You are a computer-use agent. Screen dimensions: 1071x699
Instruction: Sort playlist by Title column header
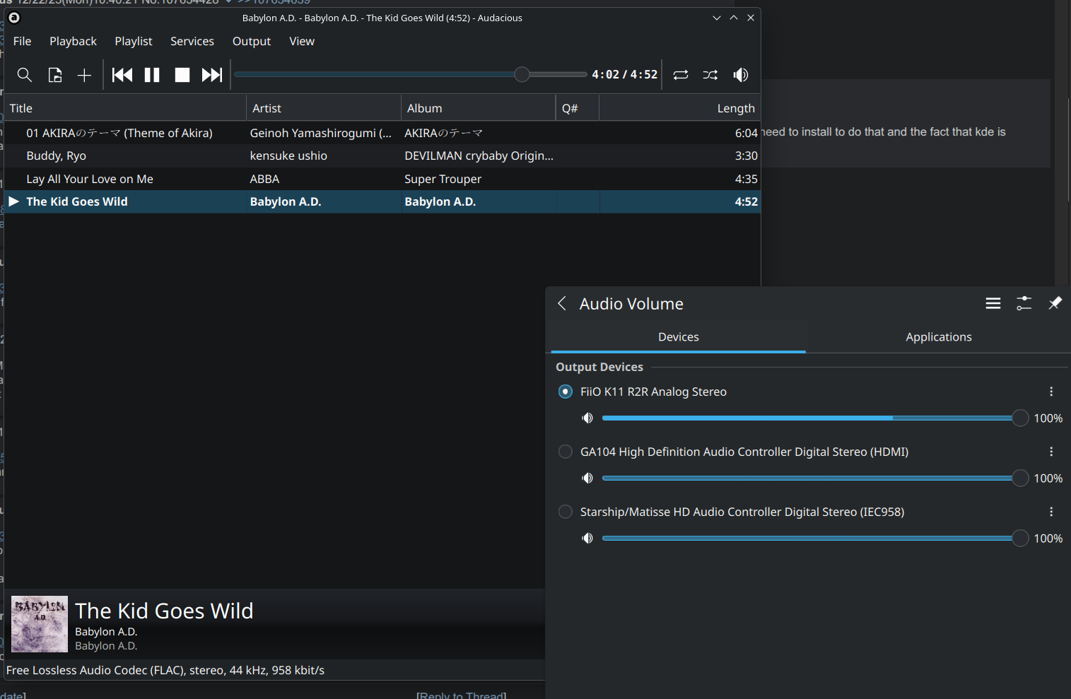pyautogui.click(x=125, y=108)
